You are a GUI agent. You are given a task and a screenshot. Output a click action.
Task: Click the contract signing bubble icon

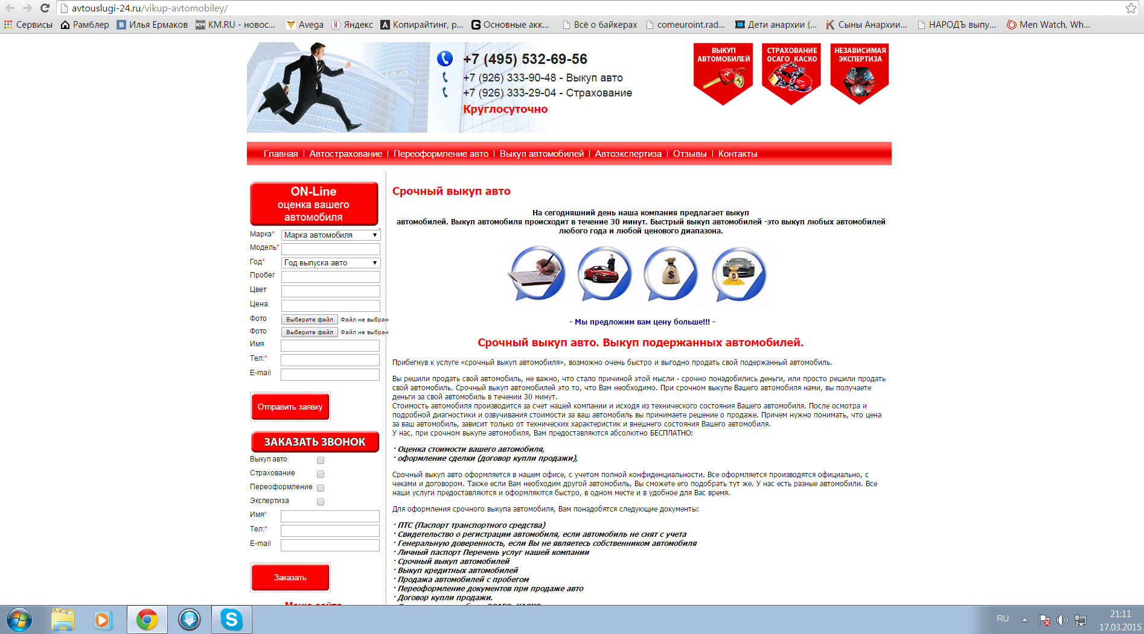537,274
